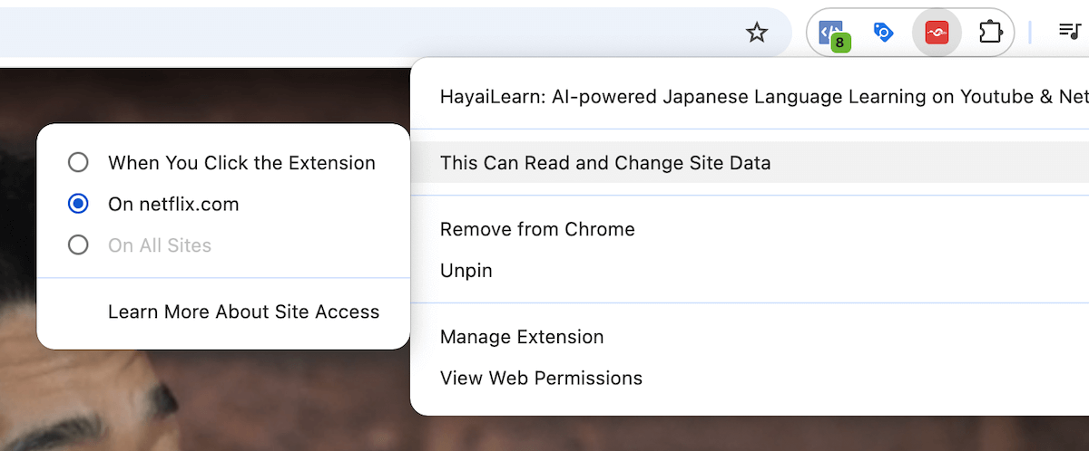Select the On All Sites radio option
Screen dimensions: 1089x451
coord(79,245)
